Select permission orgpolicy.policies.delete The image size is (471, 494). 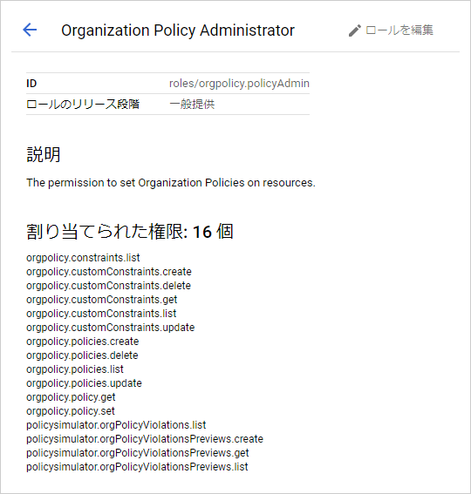point(82,355)
